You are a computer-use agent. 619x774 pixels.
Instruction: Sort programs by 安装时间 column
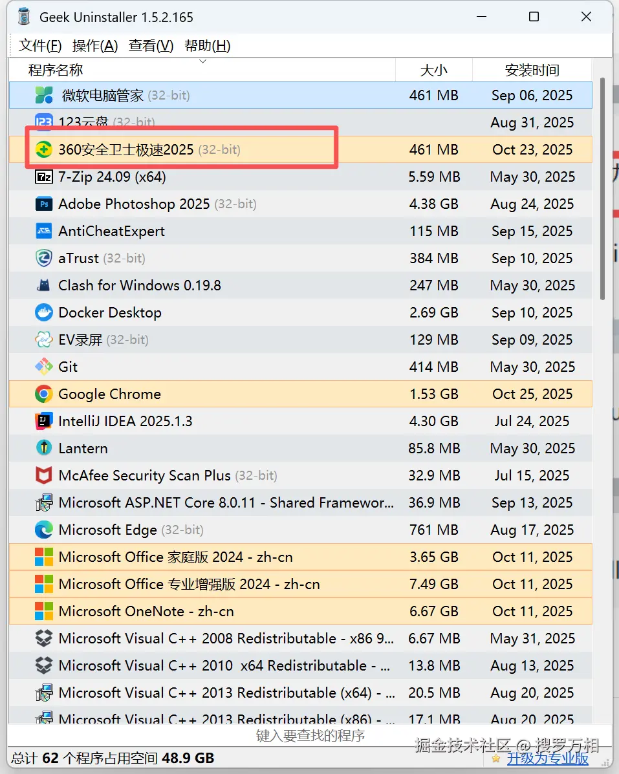[x=532, y=70]
